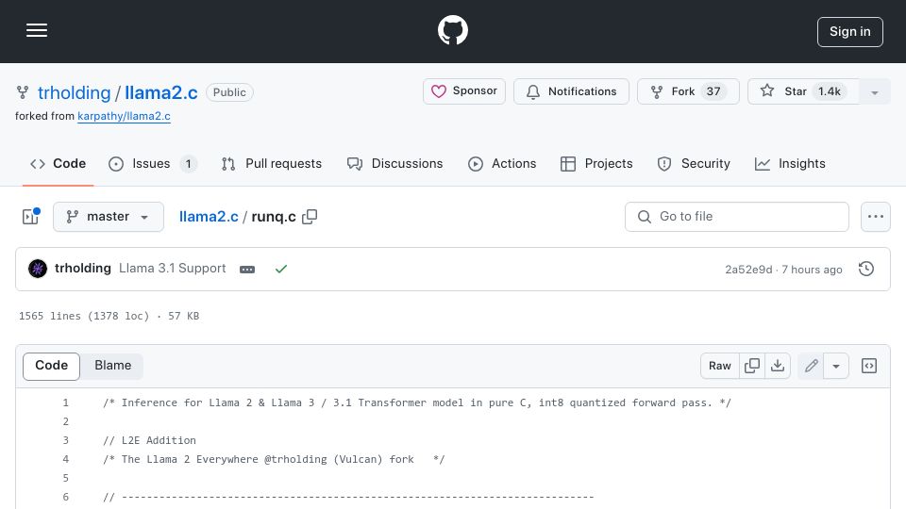Open commit hash 2a52e9d
This screenshot has height=509, width=906.
pyautogui.click(x=748, y=270)
